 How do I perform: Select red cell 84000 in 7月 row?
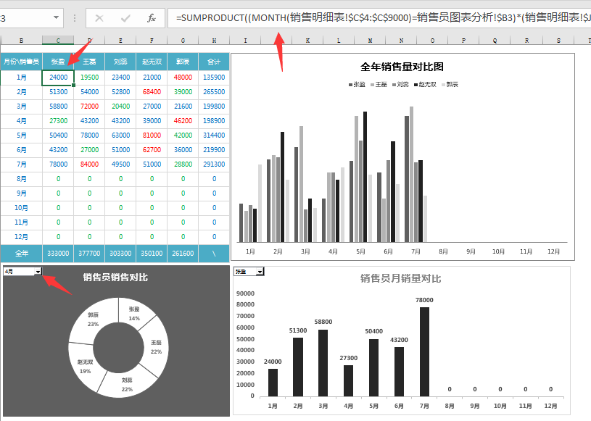coord(89,164)
